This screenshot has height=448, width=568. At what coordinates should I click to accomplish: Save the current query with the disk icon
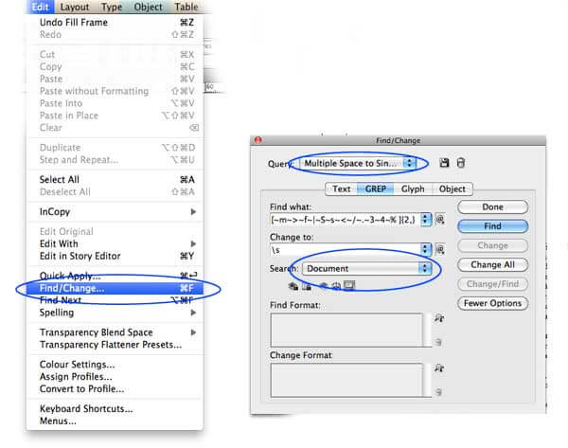click(x=444, y=163)
